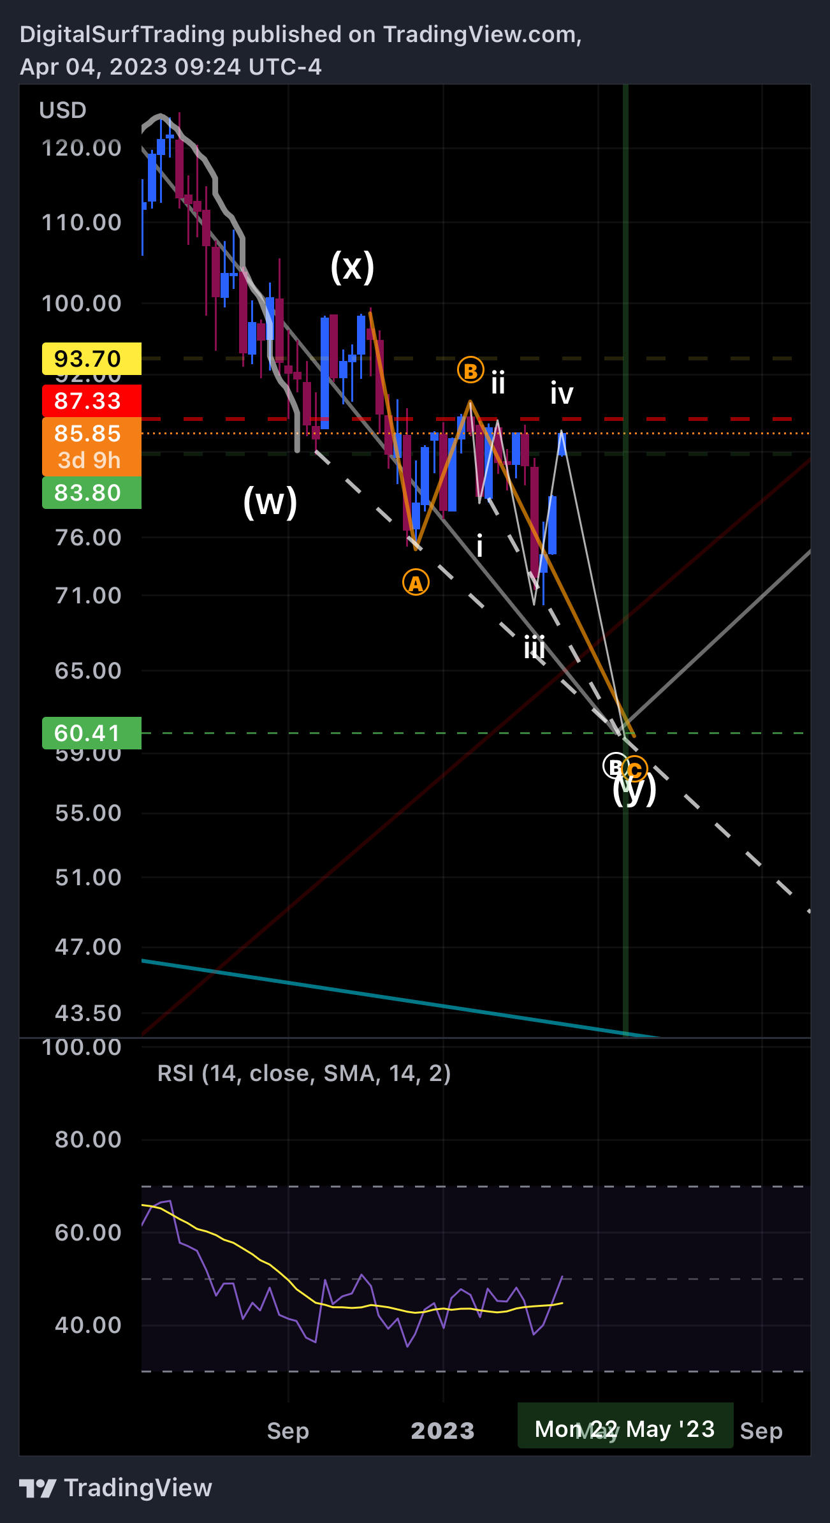Click the 43.50 price axis label

(88, 1013)
